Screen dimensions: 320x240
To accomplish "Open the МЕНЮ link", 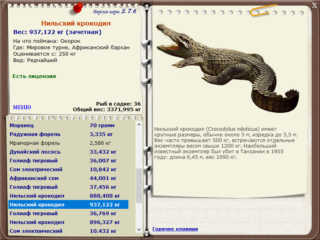I will point(22,107).
